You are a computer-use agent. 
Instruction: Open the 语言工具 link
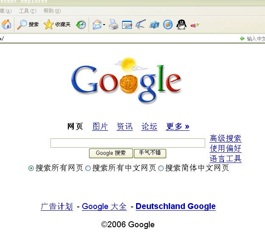(226, 159)
